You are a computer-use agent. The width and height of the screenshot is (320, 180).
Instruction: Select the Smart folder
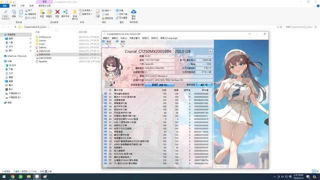click(x=41, y=44)
